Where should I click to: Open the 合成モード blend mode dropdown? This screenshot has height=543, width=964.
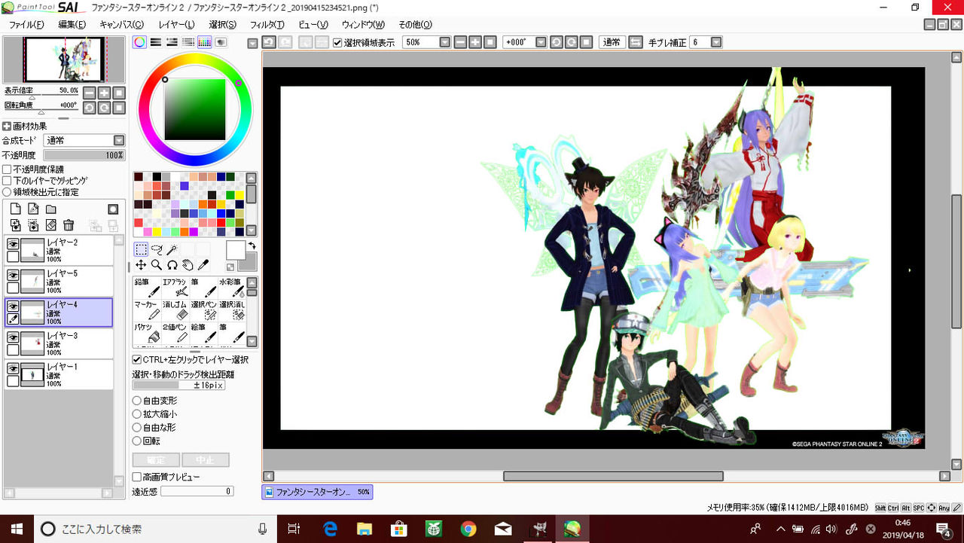pyautogui.click(x=119, y=140)
